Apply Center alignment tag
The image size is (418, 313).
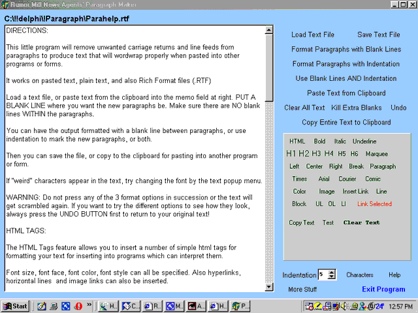[314, 166]
